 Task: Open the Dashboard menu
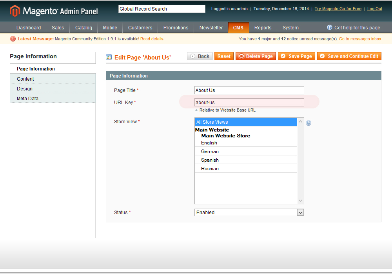tap(29, 28)
